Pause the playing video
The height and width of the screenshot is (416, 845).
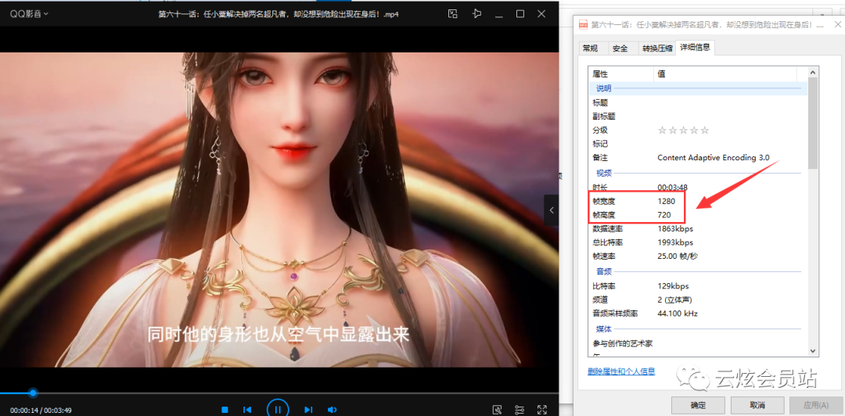(278, 408)
